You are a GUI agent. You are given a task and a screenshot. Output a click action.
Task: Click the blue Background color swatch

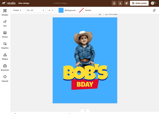[61, 10]
